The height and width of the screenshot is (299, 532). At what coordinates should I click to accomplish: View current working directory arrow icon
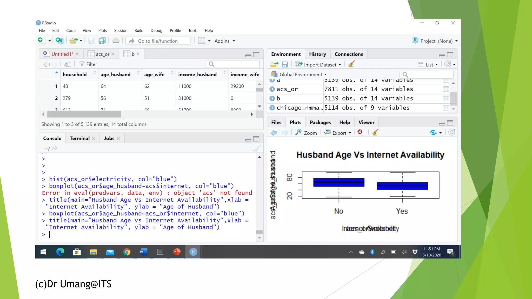tap(55, 148)
